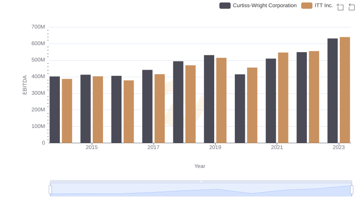Toggle ITT Inc. legend series

pyautogui.click(x=317, y=5)
